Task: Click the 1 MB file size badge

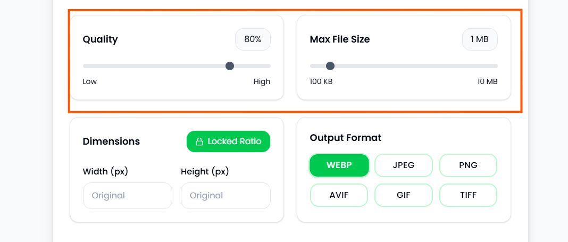Action: click(480, 39)
